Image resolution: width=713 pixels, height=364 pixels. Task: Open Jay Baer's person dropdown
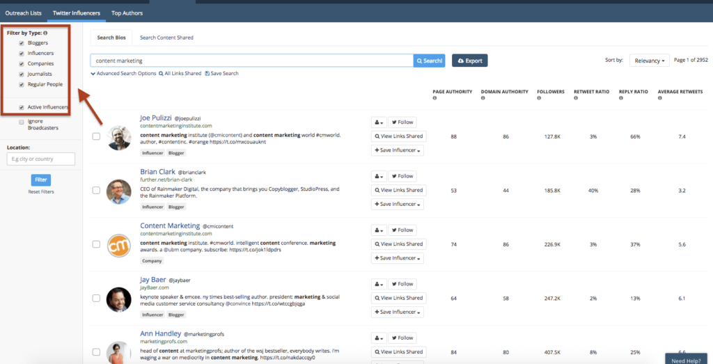379,284
